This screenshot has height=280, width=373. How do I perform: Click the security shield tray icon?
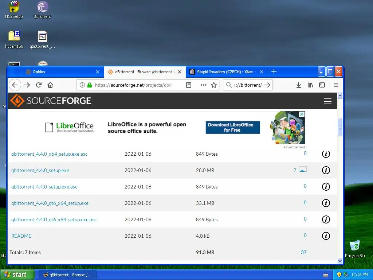(339, 275)
